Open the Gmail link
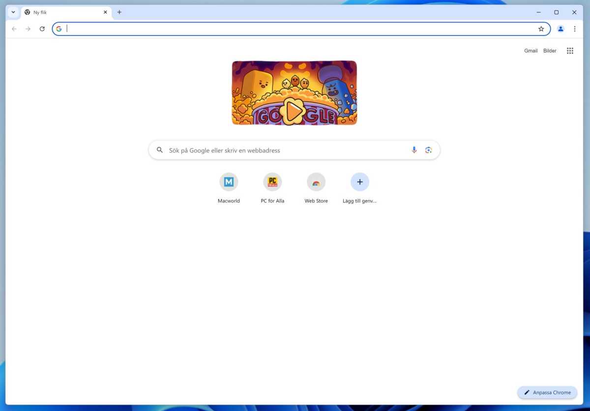Viewport: 590px width, 411px height. [x=531, y=51]
